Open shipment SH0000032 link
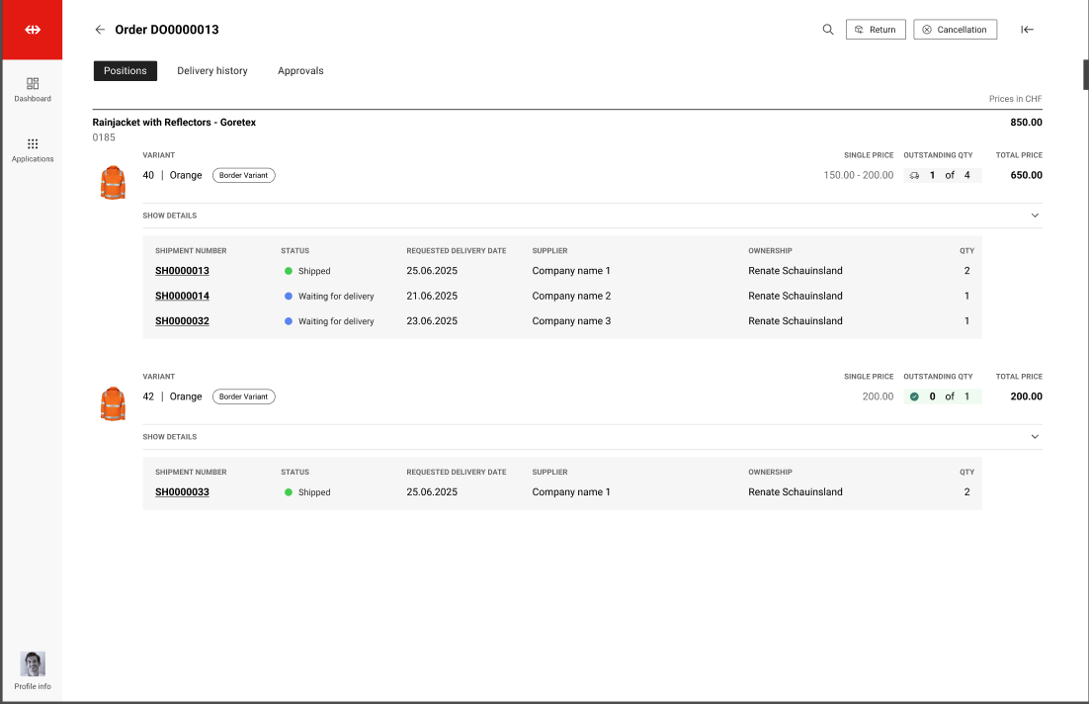Viewport: 1089px width, 704px height. coord(182,321)
